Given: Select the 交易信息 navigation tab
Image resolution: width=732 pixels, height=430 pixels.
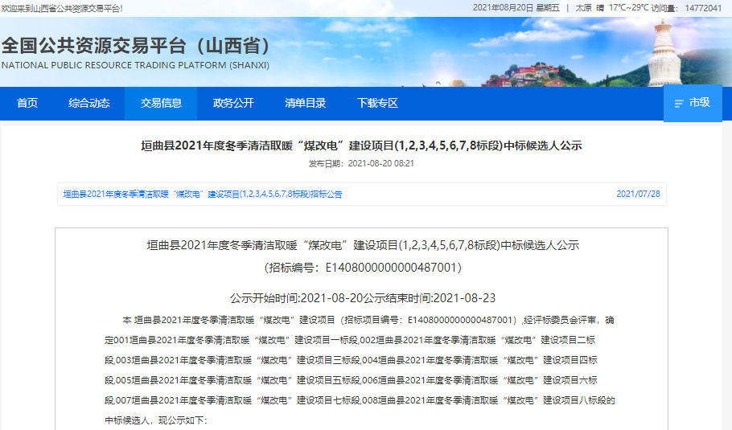Looking at the screenshot, I should click(161, 103).
